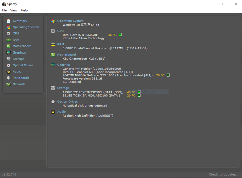Click the Network card icon in sidebar
Screen dimensions: 242x178
click(9, 84)
